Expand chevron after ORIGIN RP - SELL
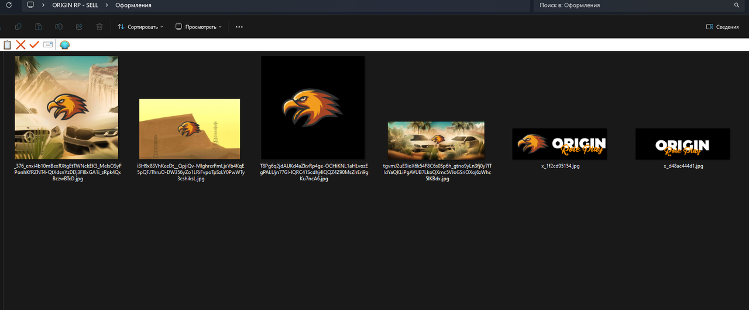Screen dimensions: 749x310 point(106,5)
